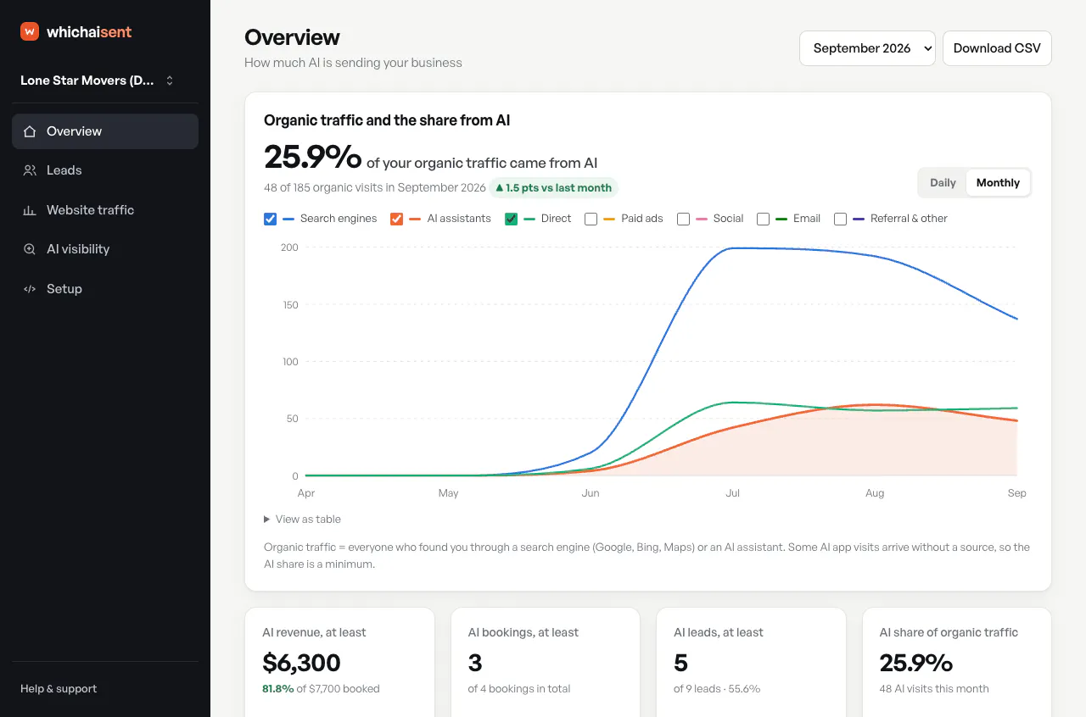
Task: Open Help & support
Action: coord(59,689)
